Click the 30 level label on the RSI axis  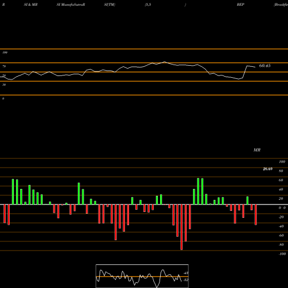[4, 85]
